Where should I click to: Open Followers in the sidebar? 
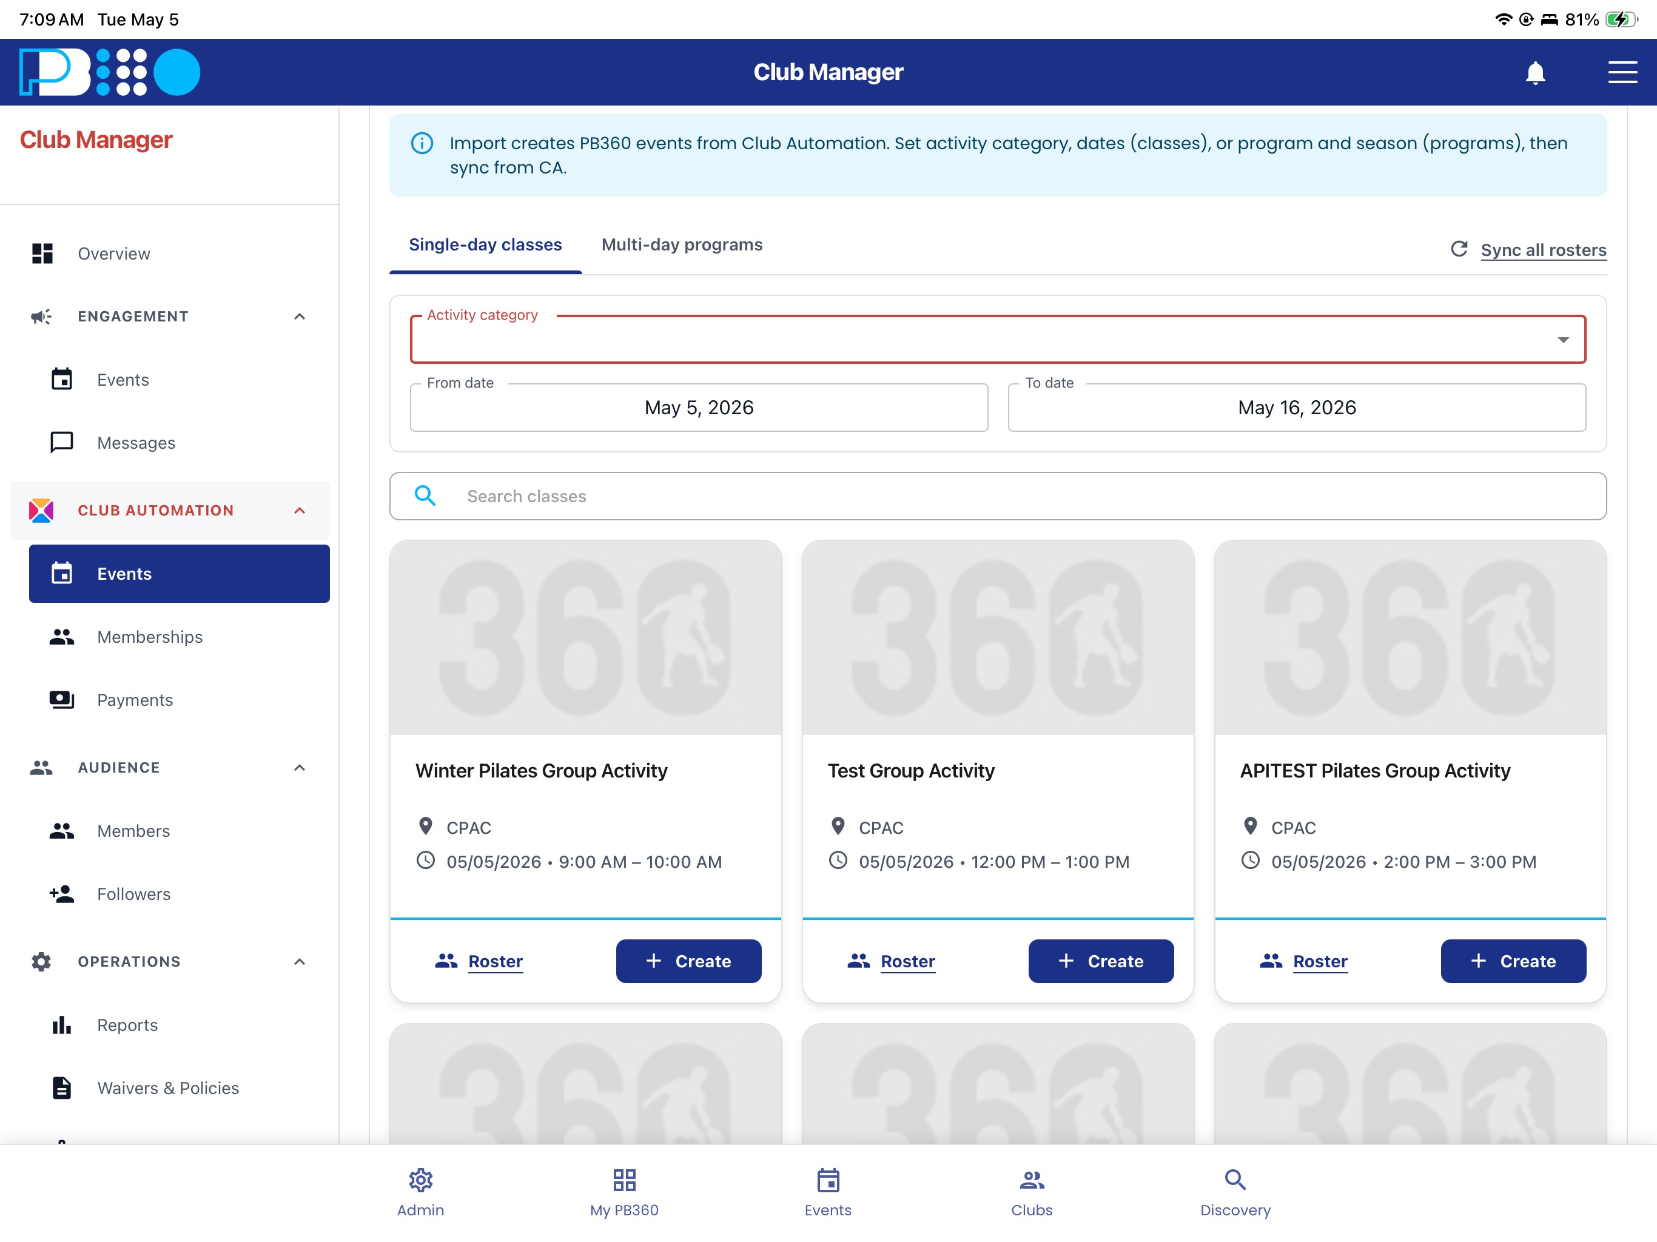[179, 894]
